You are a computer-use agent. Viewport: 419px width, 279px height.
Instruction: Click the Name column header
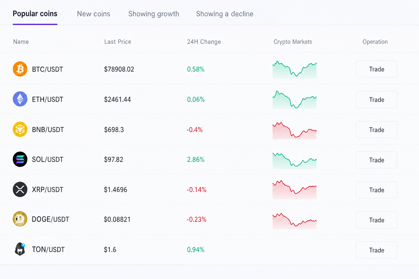tap(21, 42)
